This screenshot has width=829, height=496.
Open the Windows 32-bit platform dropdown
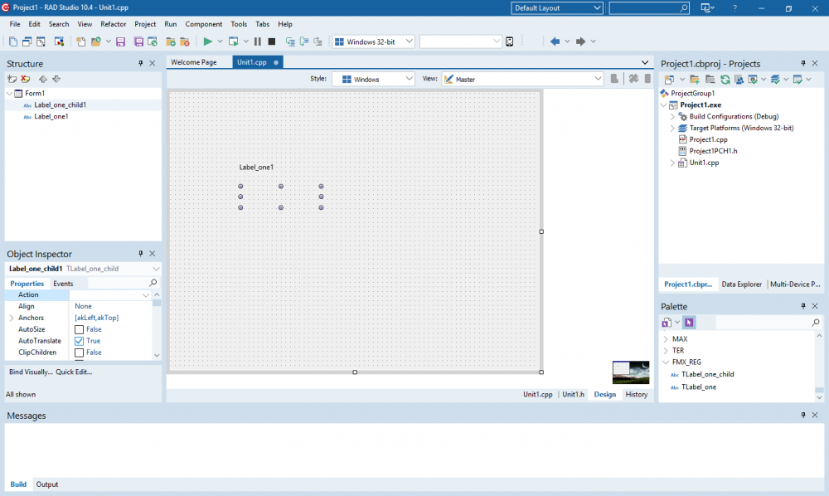pyautogui.click(x=373, y=41)
